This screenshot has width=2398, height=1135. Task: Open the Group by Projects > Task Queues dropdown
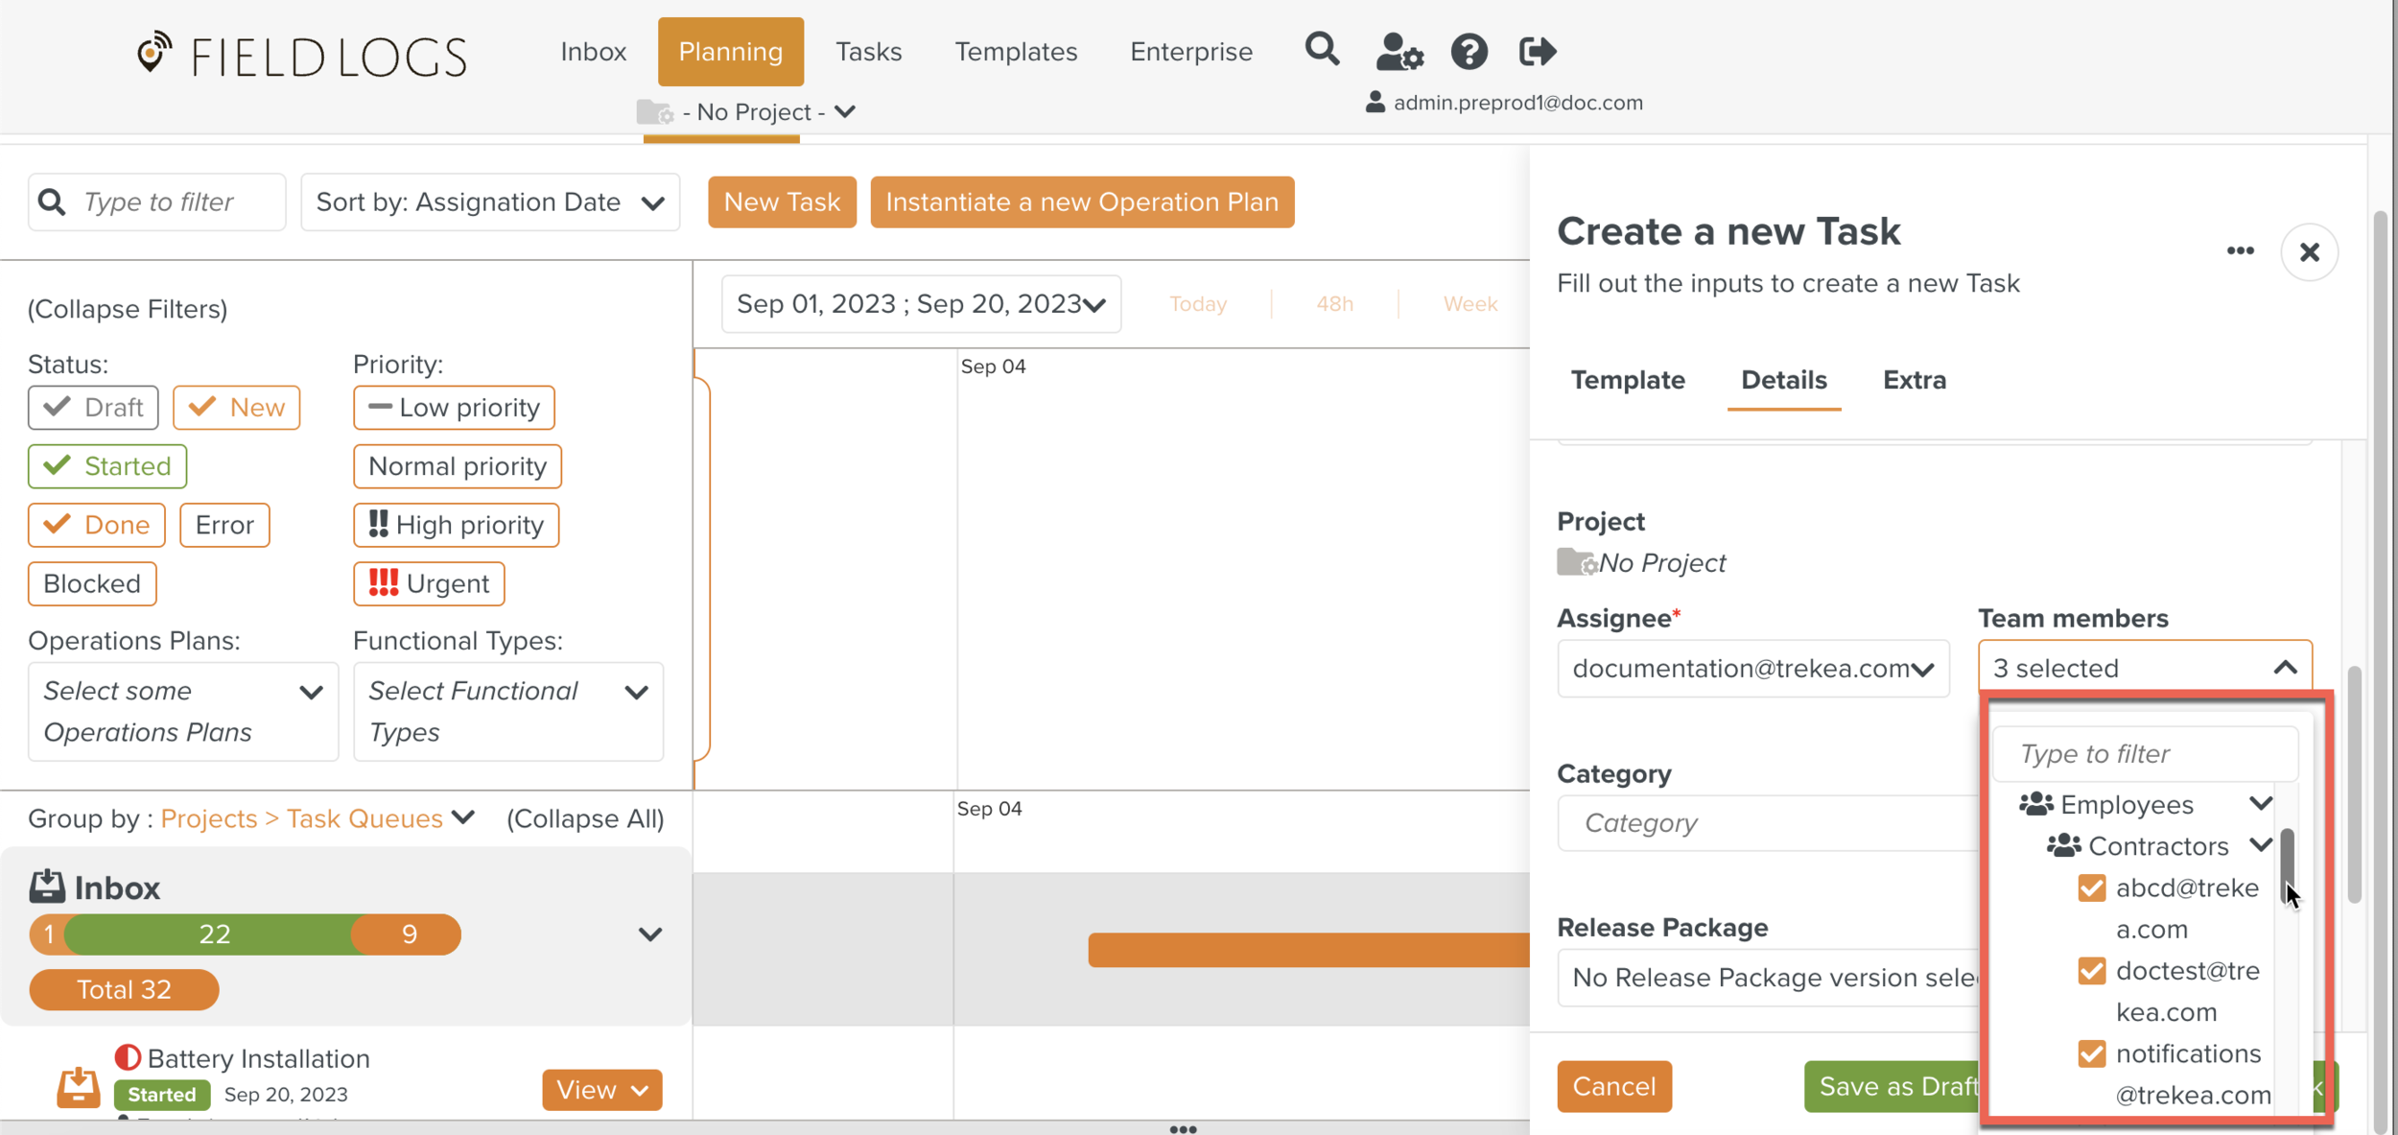point(317,818)
